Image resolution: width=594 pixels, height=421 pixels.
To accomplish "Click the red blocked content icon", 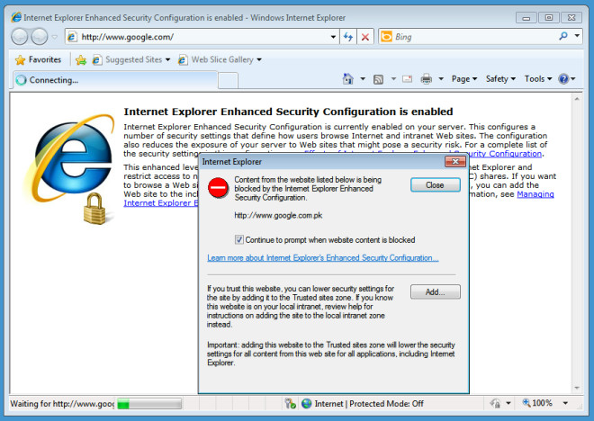I will pyautogui.click(x=218, y=188).
